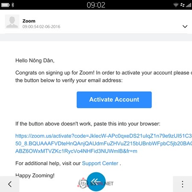Expand message details with the chevron
The image size is (192, 192).
pyautogui.click(x=185, y=26)
